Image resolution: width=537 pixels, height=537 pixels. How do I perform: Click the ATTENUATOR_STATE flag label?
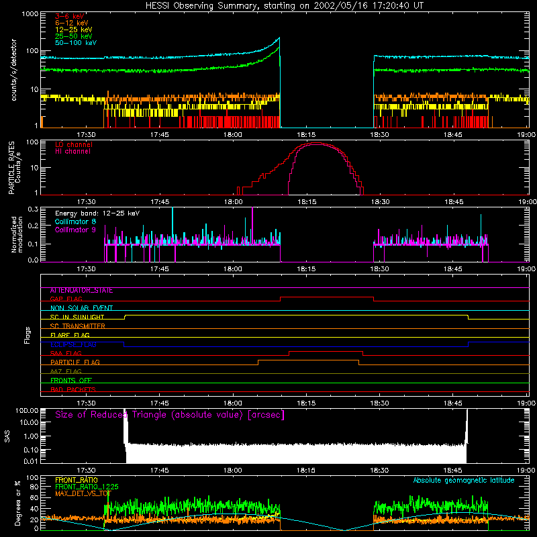pos(81,291)
